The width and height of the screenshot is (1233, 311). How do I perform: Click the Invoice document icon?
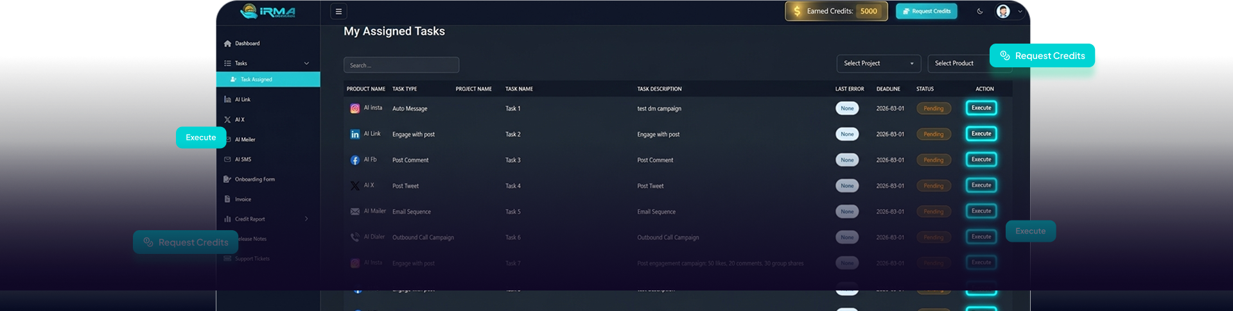(x=227, y=199)
